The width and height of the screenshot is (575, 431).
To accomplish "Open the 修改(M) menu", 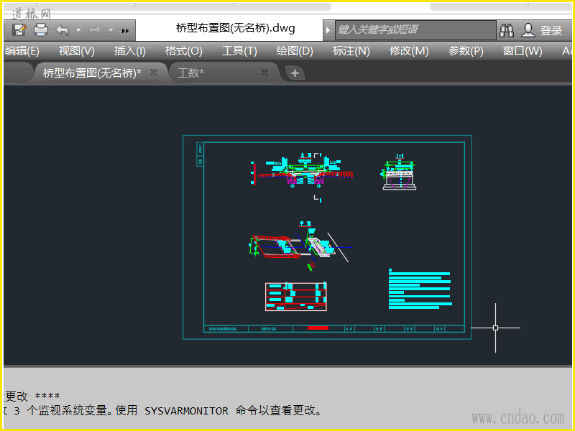I will [x=409, y=51].
